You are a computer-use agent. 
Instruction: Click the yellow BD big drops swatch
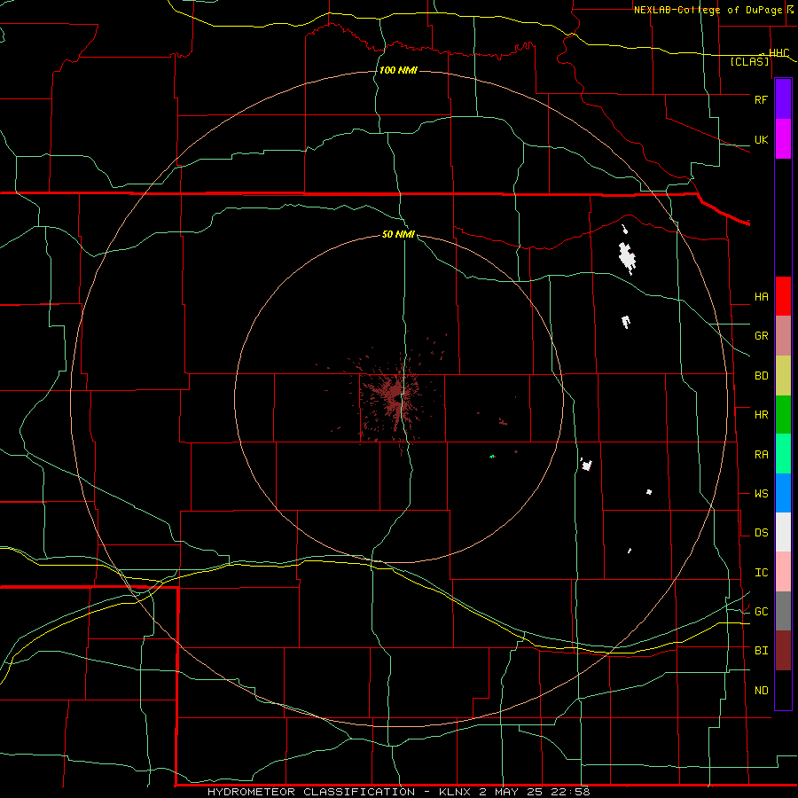pyautogui.click(x=783, y=376)
